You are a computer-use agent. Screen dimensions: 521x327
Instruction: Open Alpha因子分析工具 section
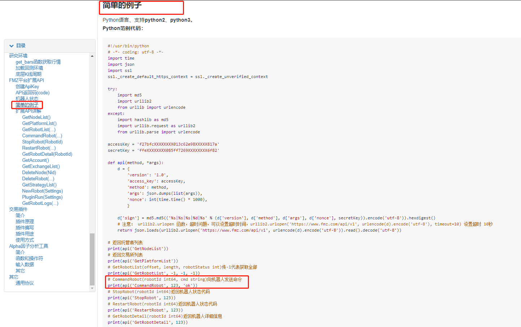click(x=29, y=246)
